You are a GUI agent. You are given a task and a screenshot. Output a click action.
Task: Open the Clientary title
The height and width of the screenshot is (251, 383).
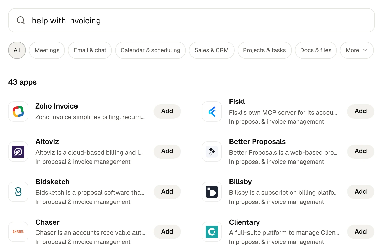[244, 222]
